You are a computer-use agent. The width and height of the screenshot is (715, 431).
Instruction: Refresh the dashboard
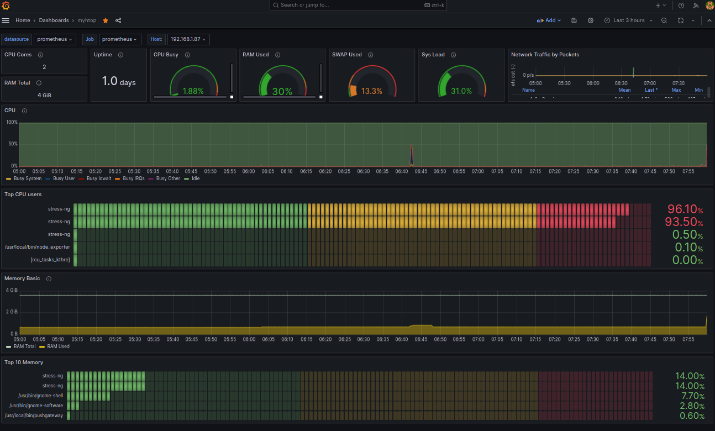click(680, 20)
